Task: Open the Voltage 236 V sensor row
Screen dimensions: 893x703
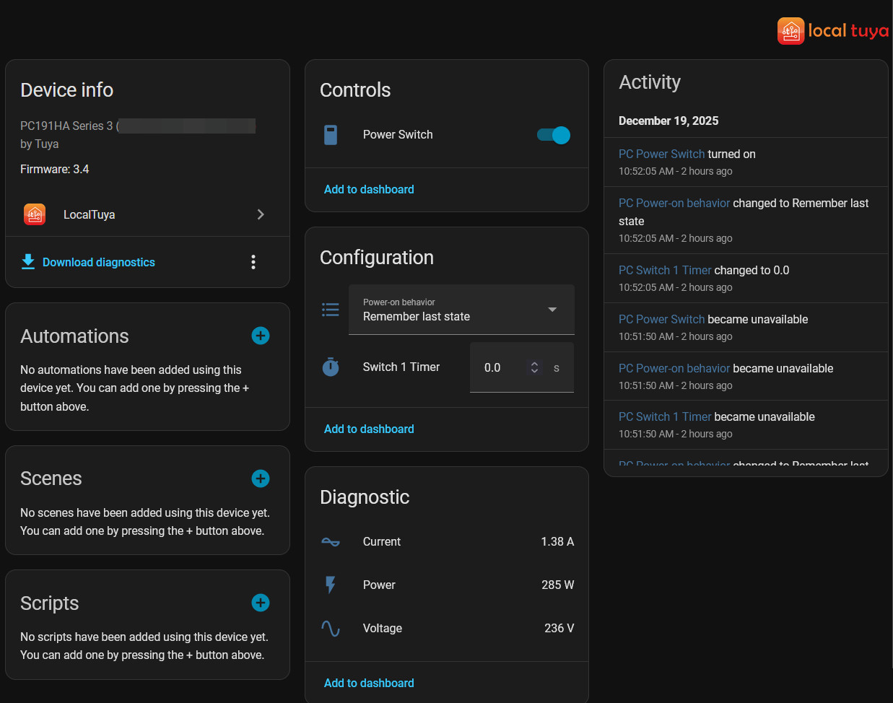Action: pyautogui.click(x=447, y=629)
